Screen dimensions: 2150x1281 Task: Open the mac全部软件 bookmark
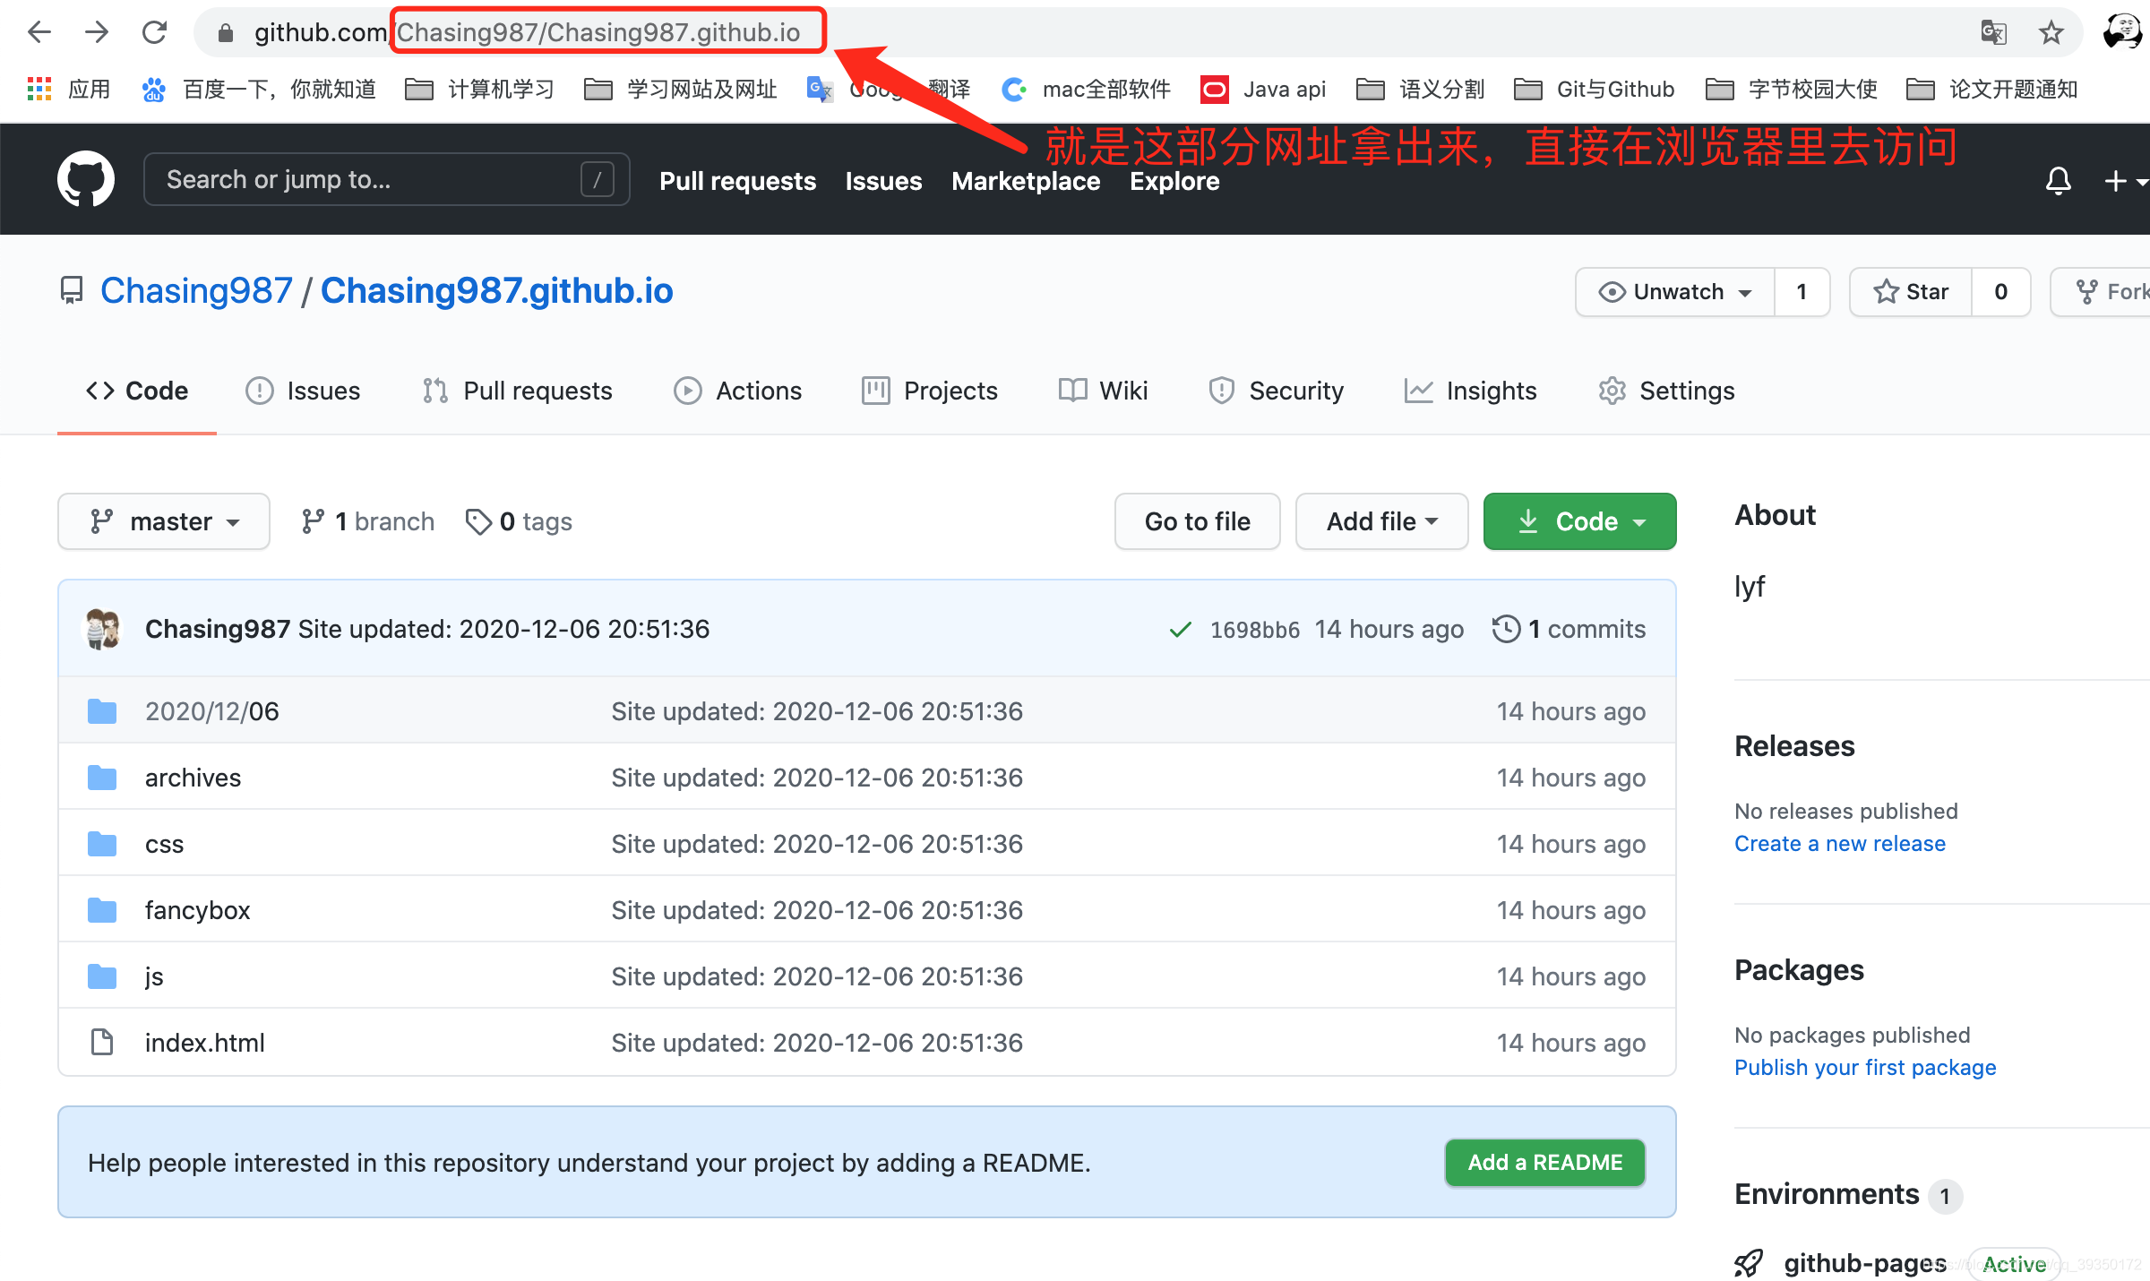[x=1087, y=89]
